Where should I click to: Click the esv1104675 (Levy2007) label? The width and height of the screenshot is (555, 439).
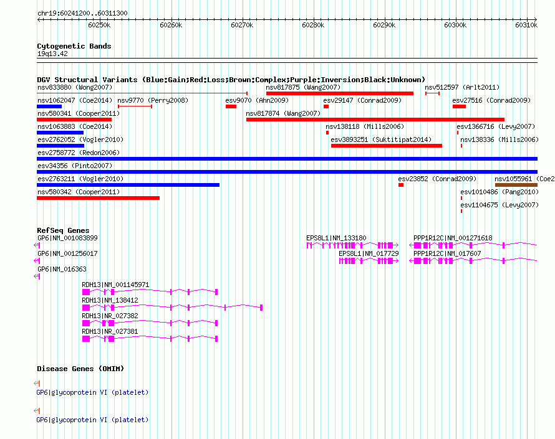499,205
